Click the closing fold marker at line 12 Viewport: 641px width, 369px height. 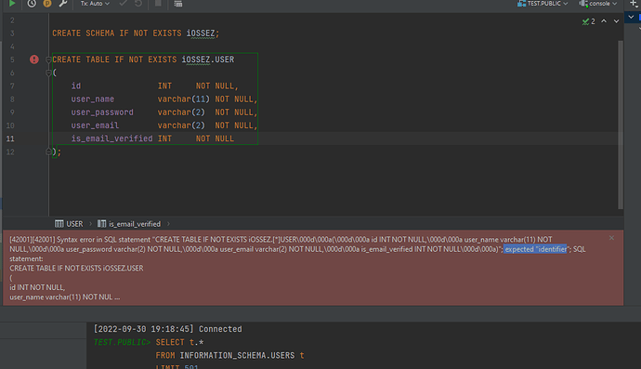click(48, 152)
